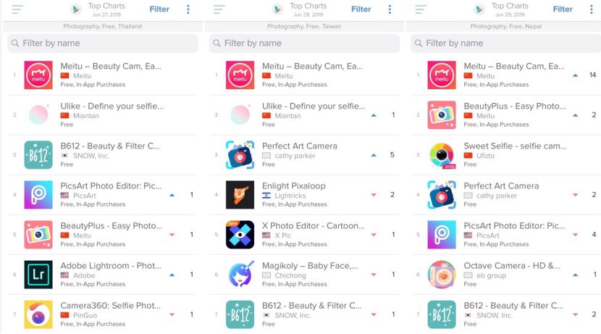Open the Enlight Pixaloop app icon
Viewport: 601px width, 334px height.
click(240, 195)
